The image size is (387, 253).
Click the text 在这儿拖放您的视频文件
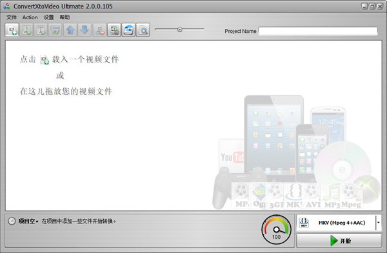[66, 91]
